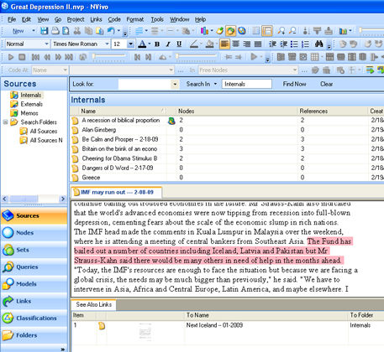This screenshot has height=352, width=384.
Task: Click the blue globe links icon in the toolbar
Action: tap(242, 31)
